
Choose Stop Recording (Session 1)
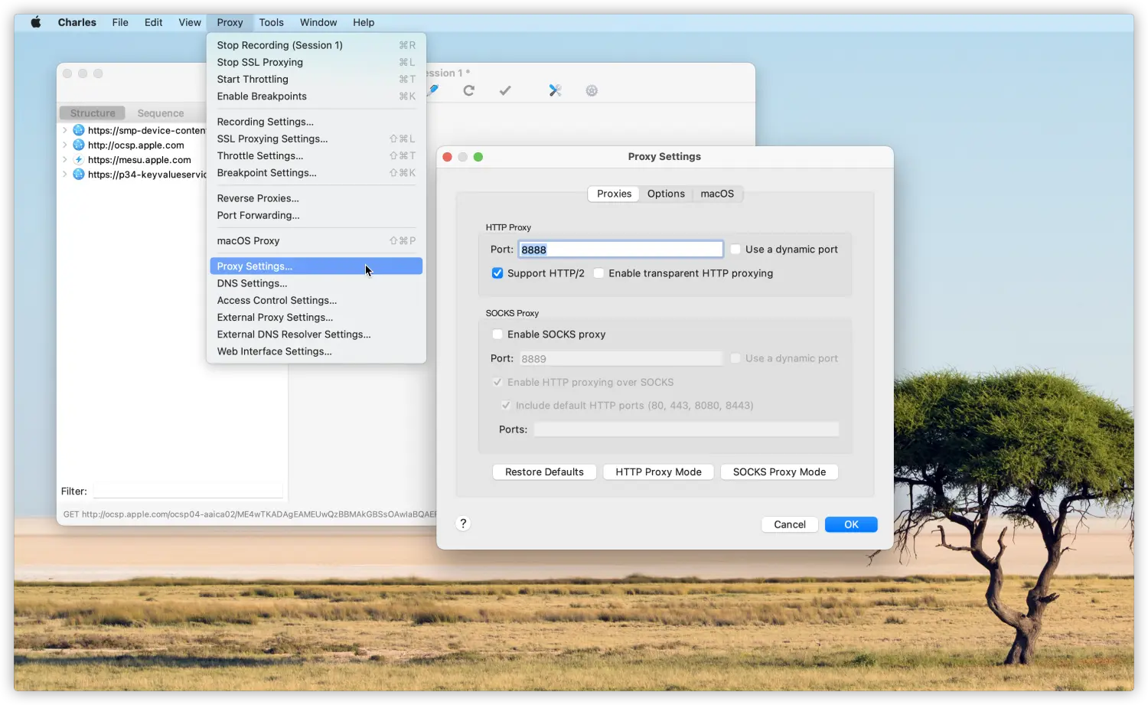(316, 45)
